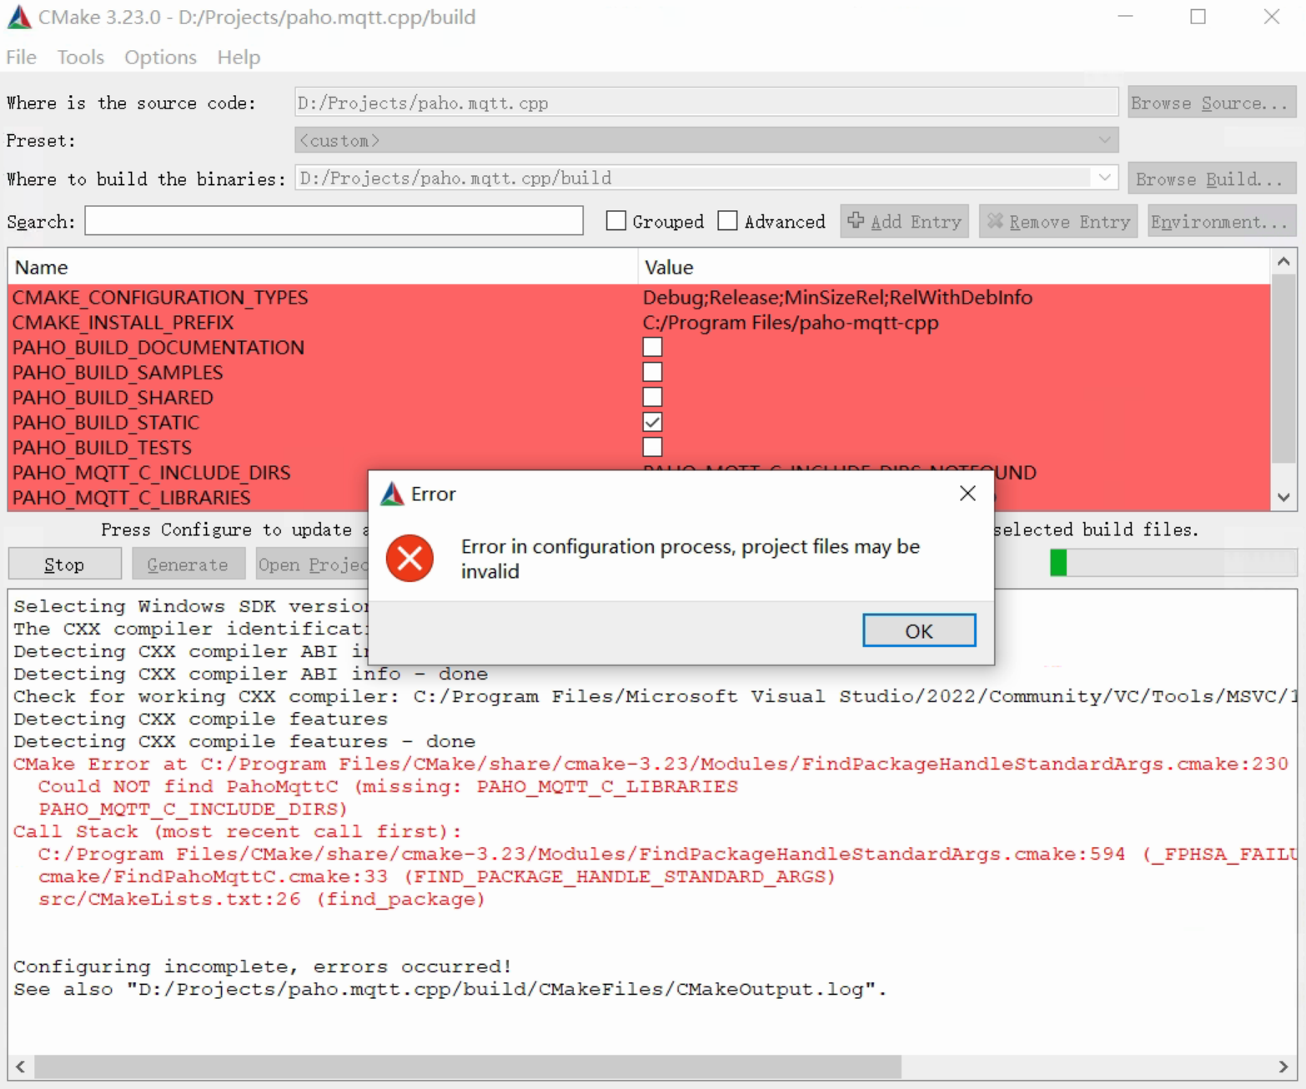The image size is (1306, 1089).
Task: Minimize the CMake window
Action: tap(1125, 17)
